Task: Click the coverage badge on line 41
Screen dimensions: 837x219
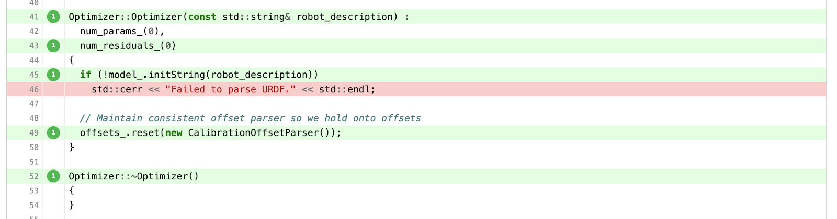Action: [53, 17]
